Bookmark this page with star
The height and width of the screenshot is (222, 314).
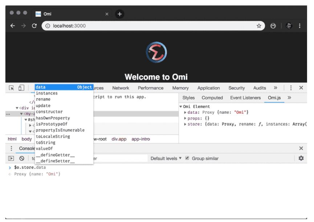pyautogui.click(x=259, y=26)
